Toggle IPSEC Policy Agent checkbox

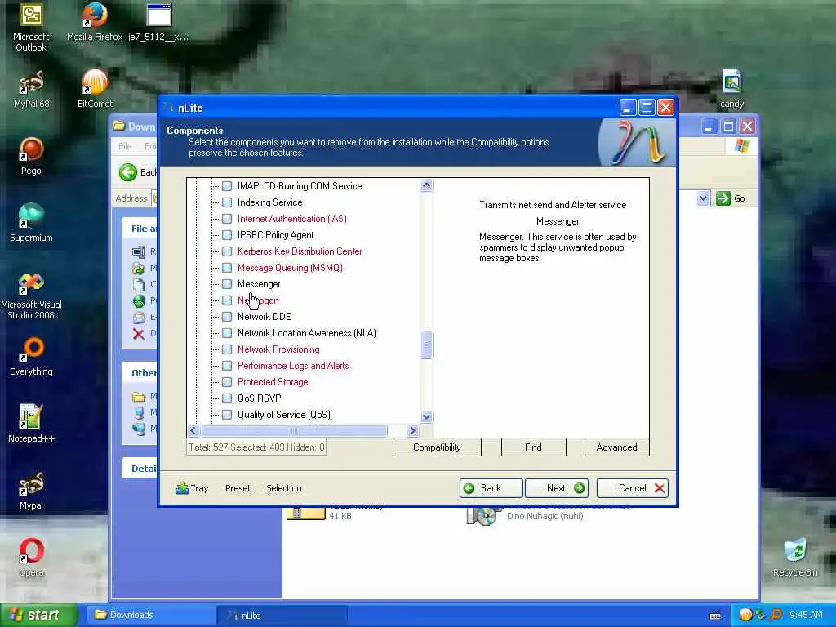coord(227,235)
